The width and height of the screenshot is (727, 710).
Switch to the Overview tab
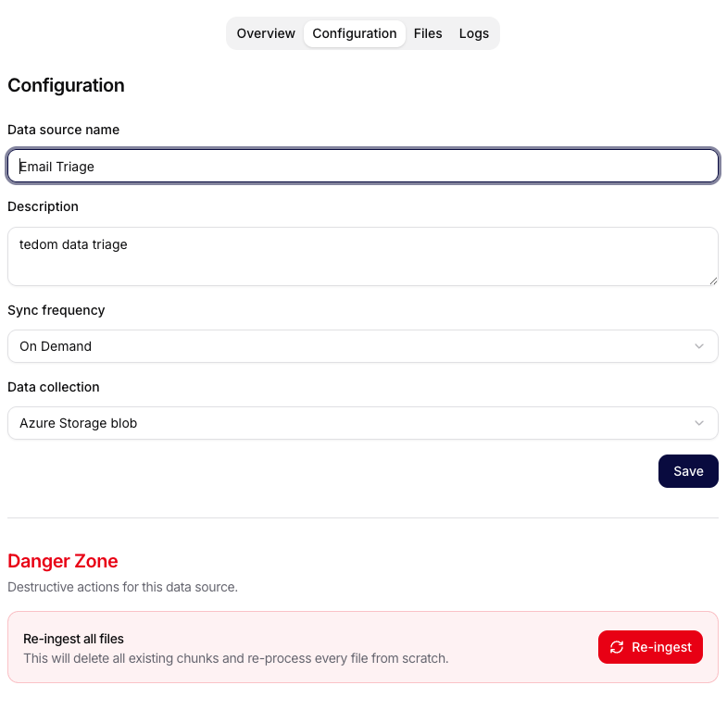(266, 33)
